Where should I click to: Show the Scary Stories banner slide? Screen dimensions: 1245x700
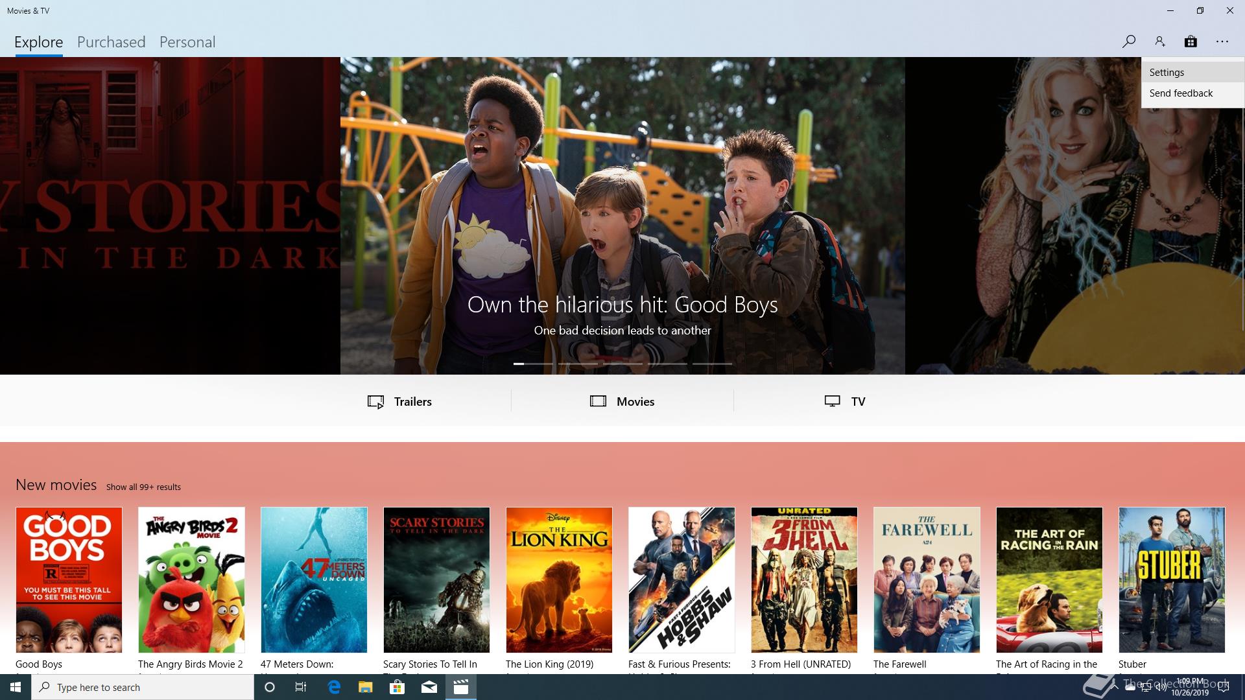click(170, 216)
